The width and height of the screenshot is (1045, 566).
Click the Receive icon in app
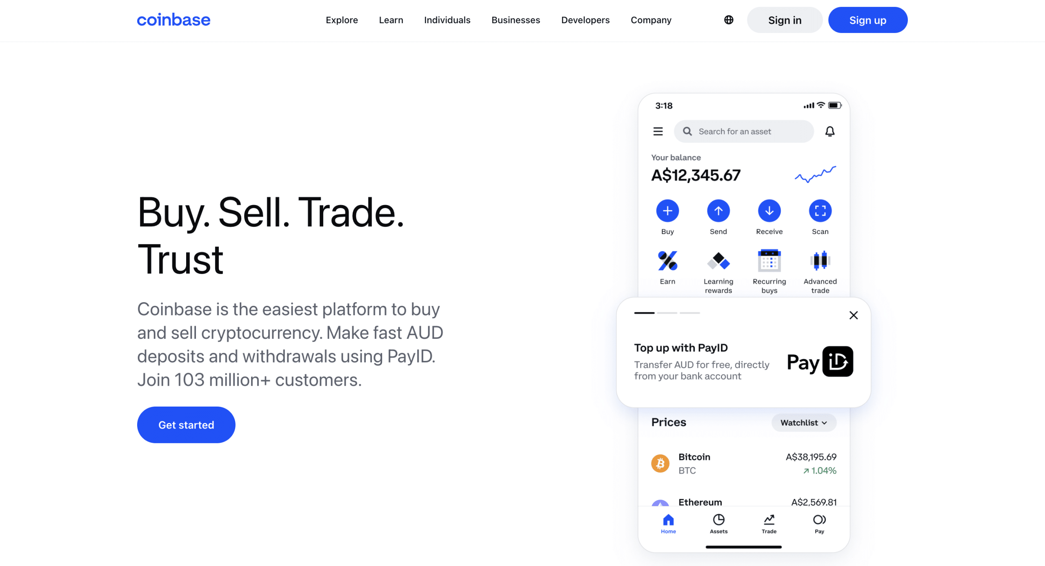click(x=769, y=210)
